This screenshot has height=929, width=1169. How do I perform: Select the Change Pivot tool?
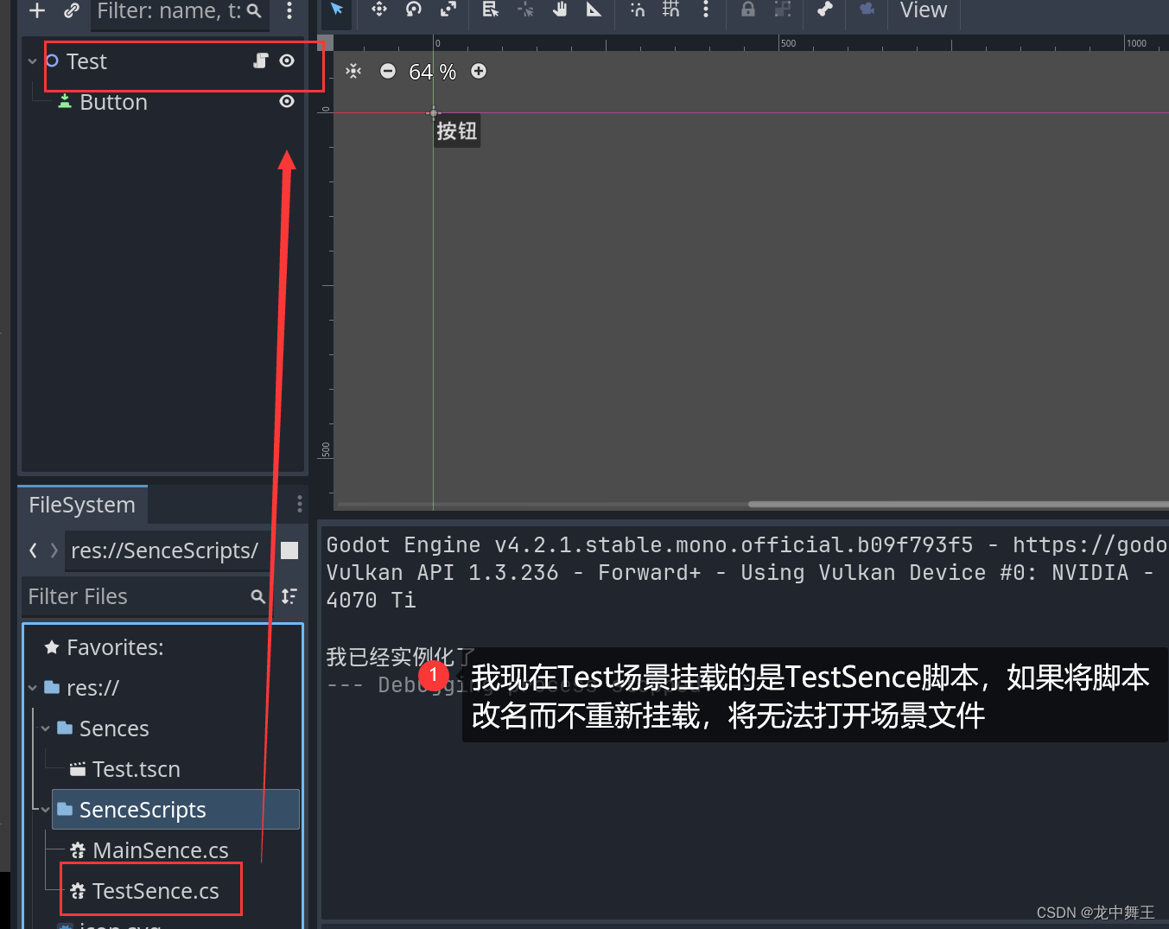(x=525, y=10)
